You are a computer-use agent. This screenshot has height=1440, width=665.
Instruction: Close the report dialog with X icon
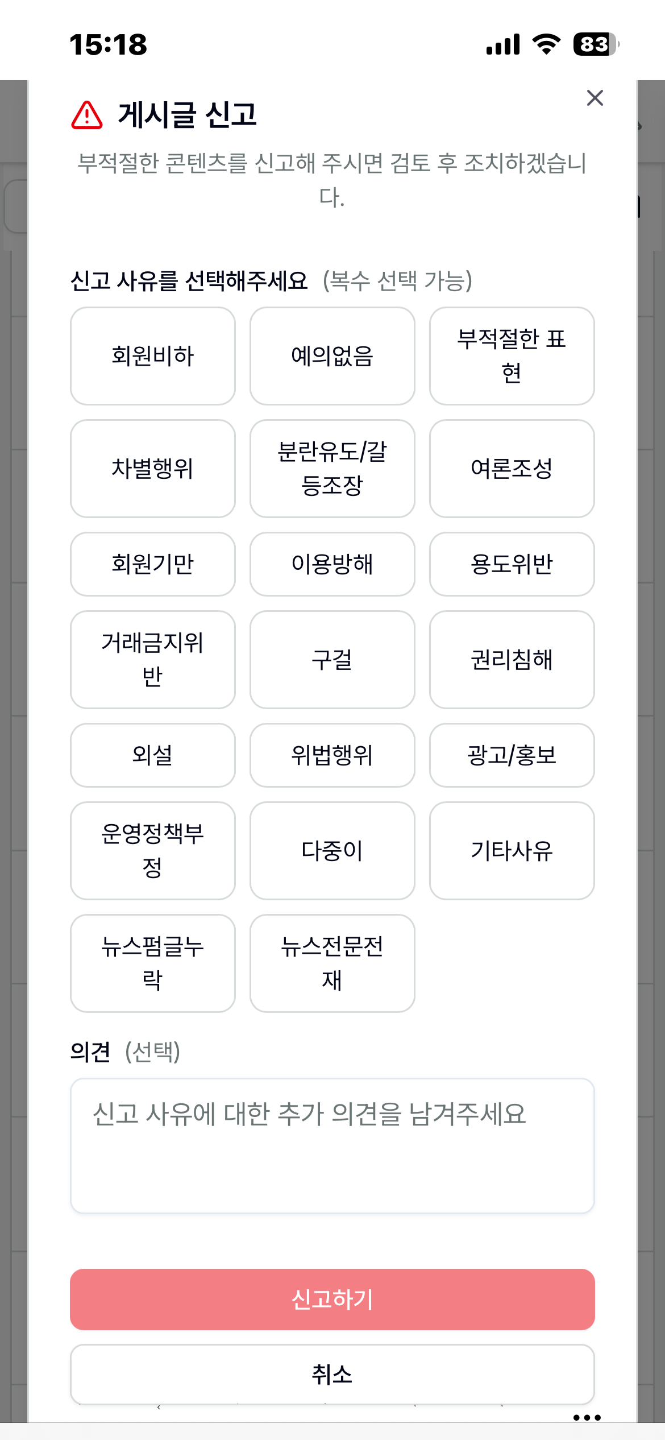[595, 98]
